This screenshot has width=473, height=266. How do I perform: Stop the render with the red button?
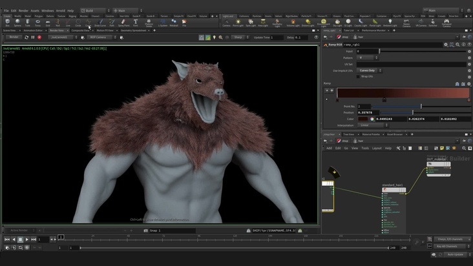pyautogui.click(x=40, y=37)
